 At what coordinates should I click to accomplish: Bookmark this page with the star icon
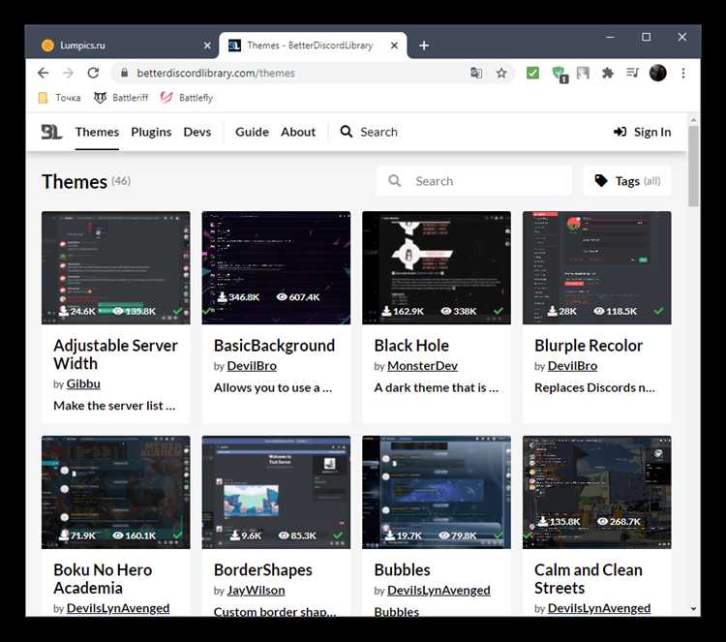click(501, 73)
